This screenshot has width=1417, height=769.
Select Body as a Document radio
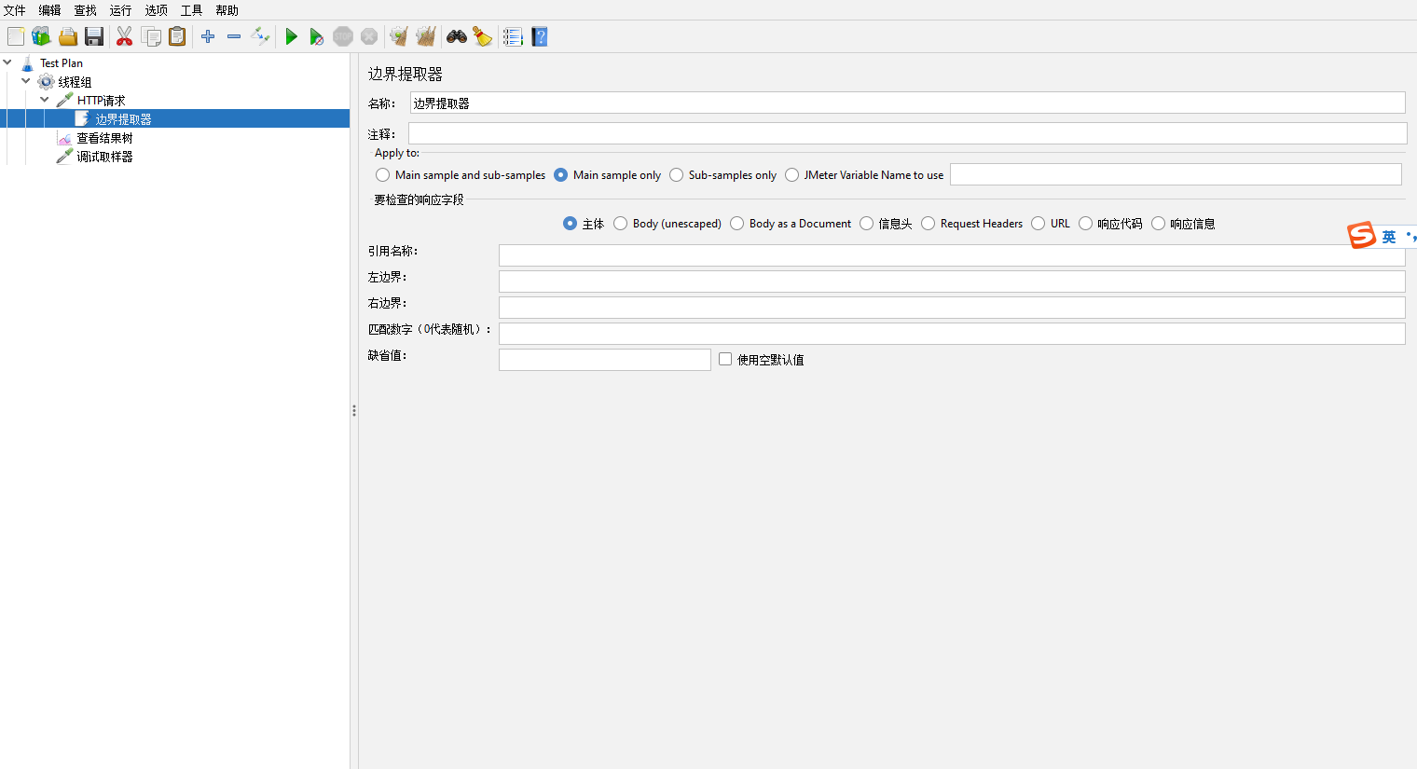pos(736,224)
